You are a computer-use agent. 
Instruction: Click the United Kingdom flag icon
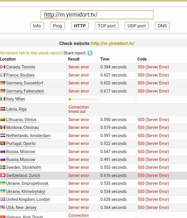pos(3,199)
